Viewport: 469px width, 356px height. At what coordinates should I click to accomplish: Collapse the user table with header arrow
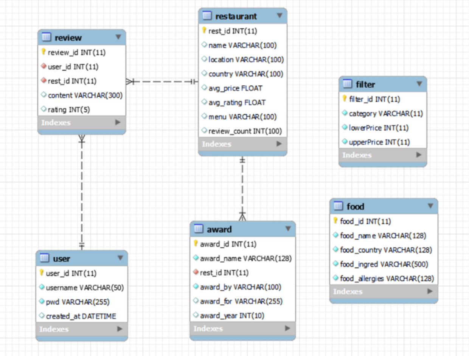(x=120, y=258)
